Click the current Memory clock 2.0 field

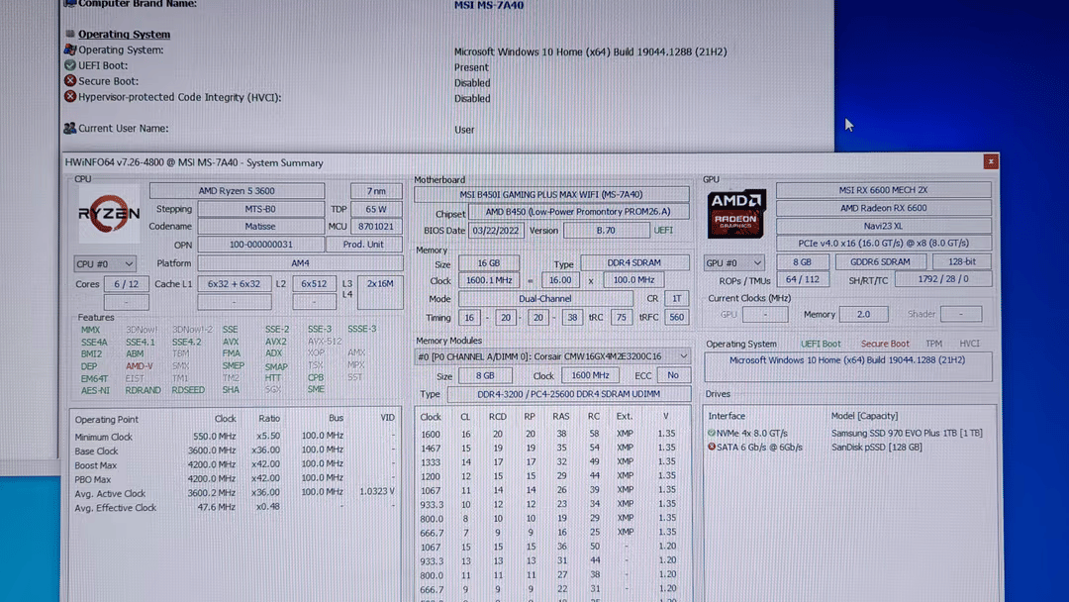tap(863, 314)
